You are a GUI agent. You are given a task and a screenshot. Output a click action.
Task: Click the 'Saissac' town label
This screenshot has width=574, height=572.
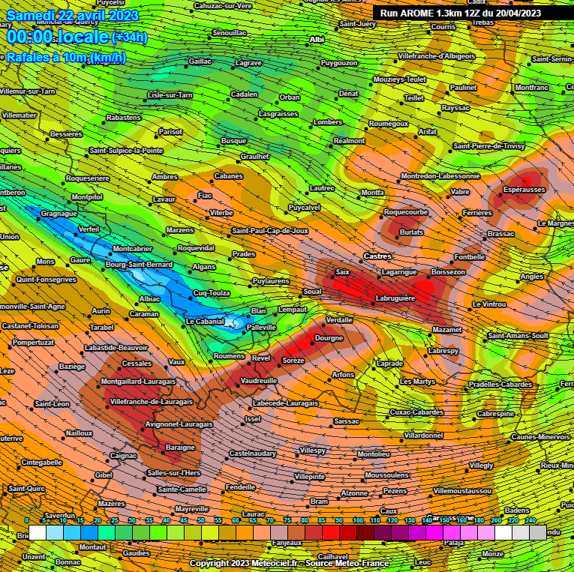click(x=347, y=421)
